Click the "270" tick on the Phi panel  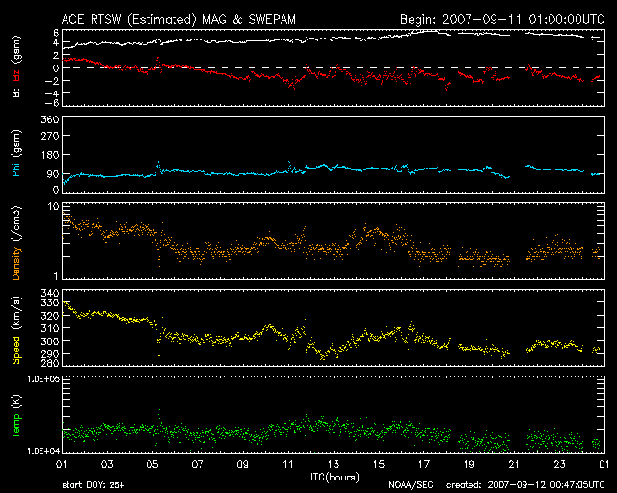click(x=50, y=136)
